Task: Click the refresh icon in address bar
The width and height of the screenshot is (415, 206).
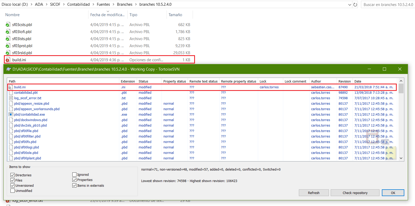Action: [x=355, y=5]
